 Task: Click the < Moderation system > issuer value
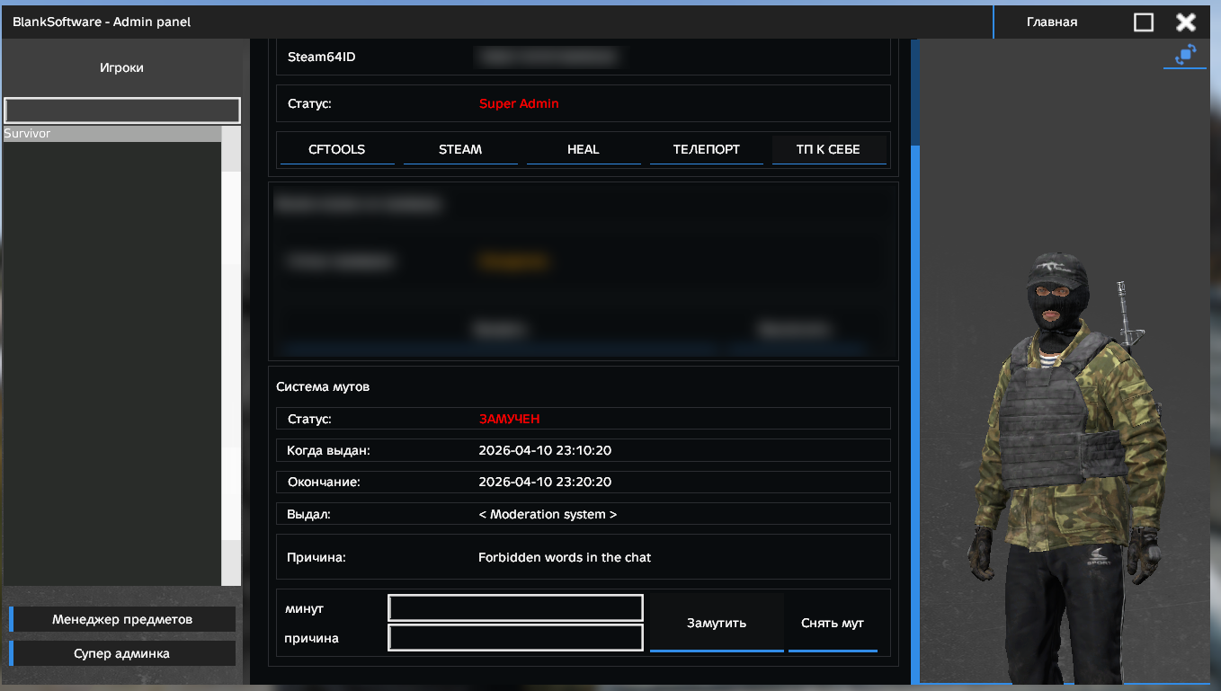[x=548, y=515]
